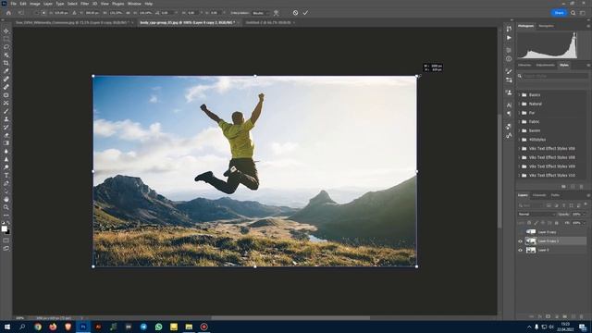
Task: Switch to the Untitled-2 document tab
Action: (x=268, y=22)
